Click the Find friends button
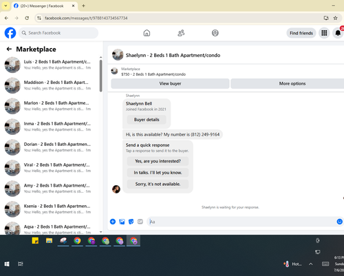 (301, 33)
